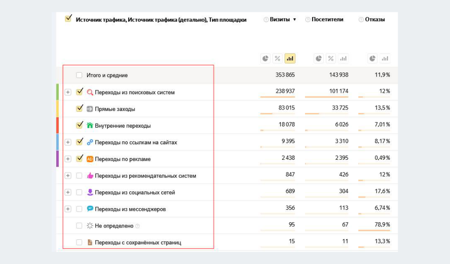Click the Посетители column header
This screenshot has height=264, width=450.
[327, 19]
